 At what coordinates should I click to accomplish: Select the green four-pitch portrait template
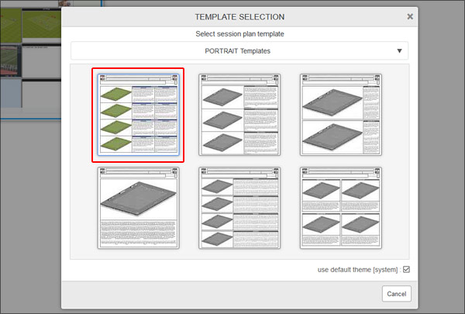[138, 115]
